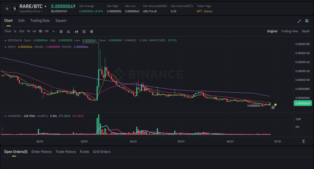Open the layout widgets icon top right
This screenshot has width=314, height=169.
click(307, 21)
